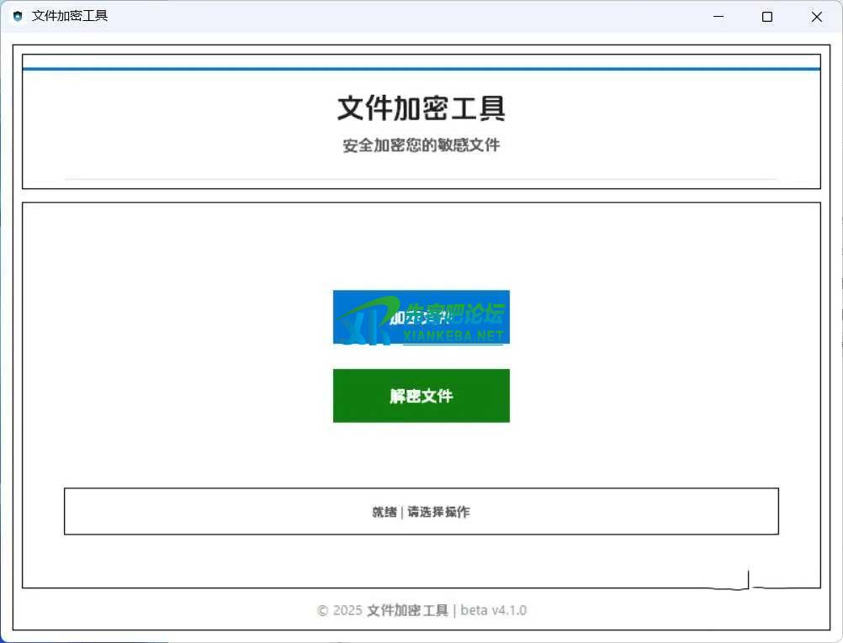Click the blue accent bar above the heading
The image size is (843, 643).
point(421,69)
